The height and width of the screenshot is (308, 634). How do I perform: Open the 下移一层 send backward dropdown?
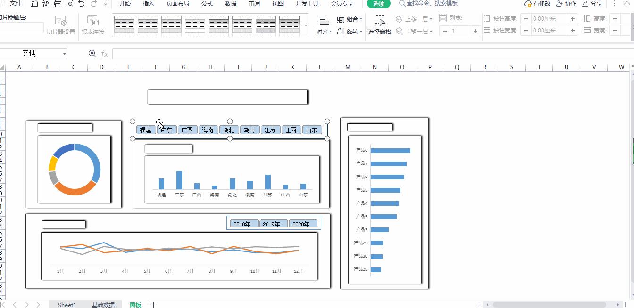point(414,32)
